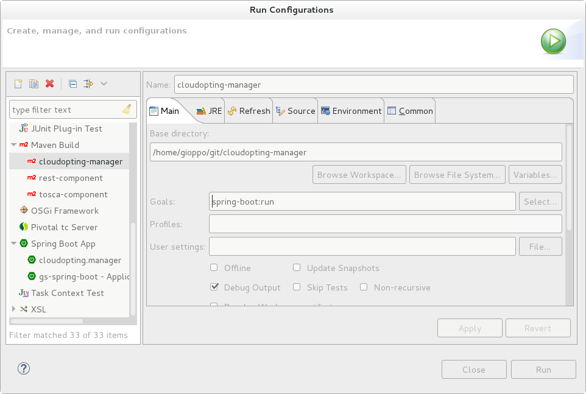Click the Task Context Test icon
The width and height of the screenshot is (586, 394).
(24, 293)
